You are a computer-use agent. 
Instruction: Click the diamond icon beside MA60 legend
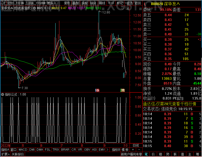coord(123,8)
